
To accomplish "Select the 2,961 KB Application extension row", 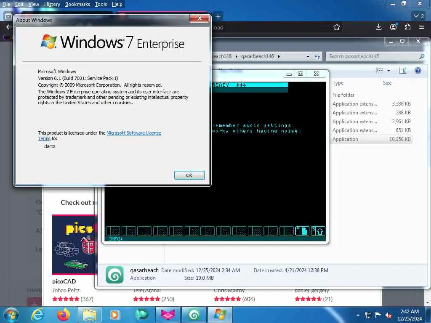I will [x=371, y=122].
